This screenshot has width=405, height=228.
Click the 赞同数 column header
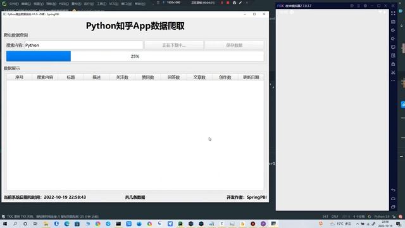coord(148,77)
